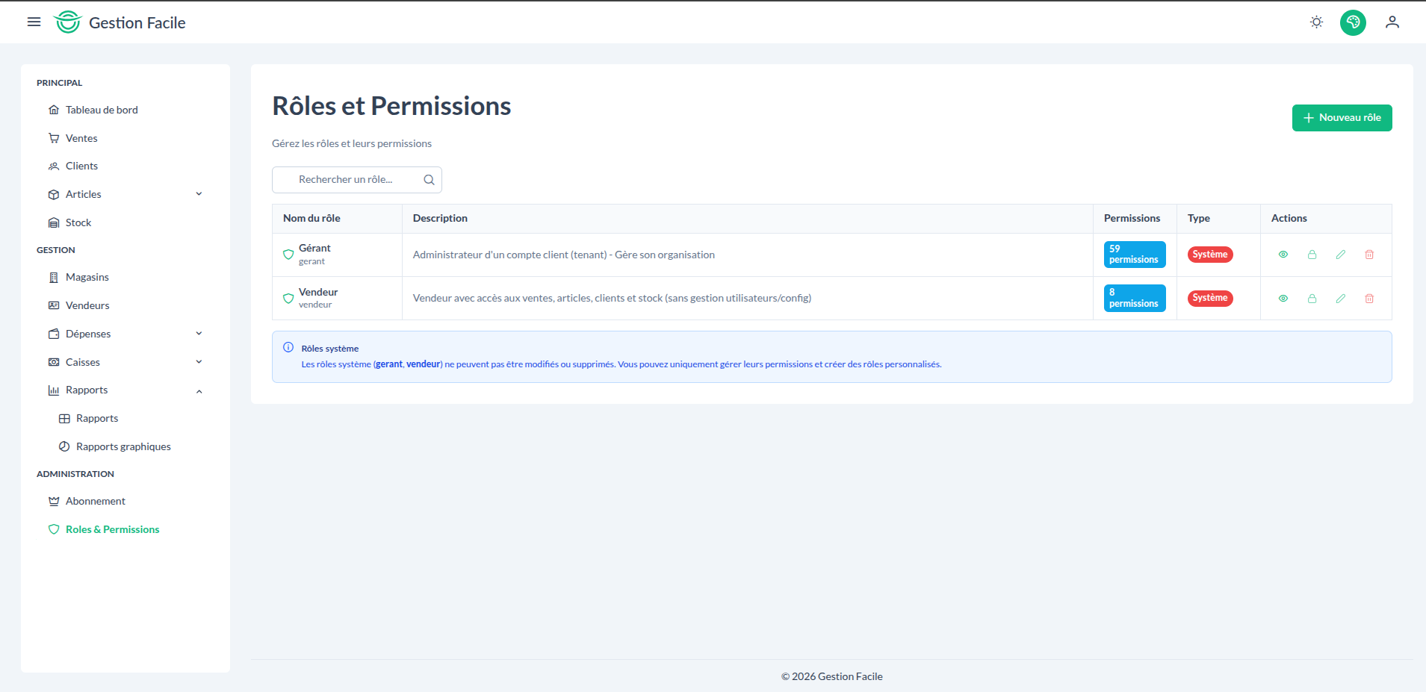Open the user profile icon
The height and width of the screenshot is (692, 1426).
pyautogui.click(x=1392, y=22)
